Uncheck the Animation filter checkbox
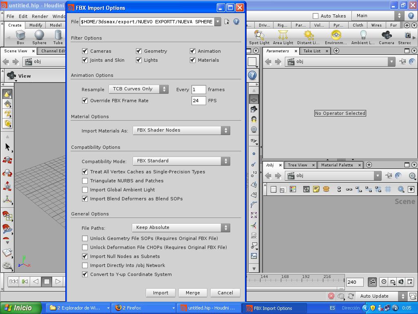This screenshot has width=418, height=314. [193, 51]
